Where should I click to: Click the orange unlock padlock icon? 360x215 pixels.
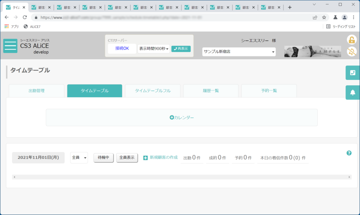(352, 40)
